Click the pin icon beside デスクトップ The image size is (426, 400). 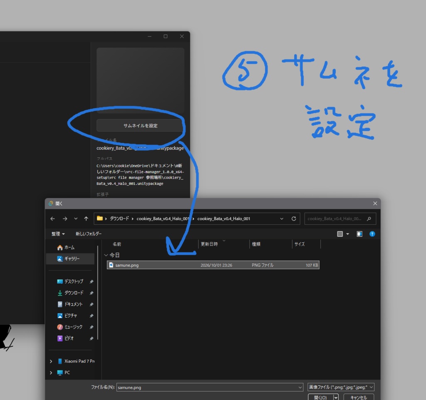(91, 281)
